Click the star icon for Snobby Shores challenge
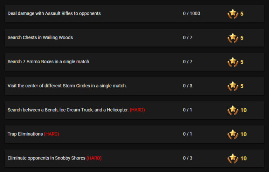 click(x=233, y=159)
